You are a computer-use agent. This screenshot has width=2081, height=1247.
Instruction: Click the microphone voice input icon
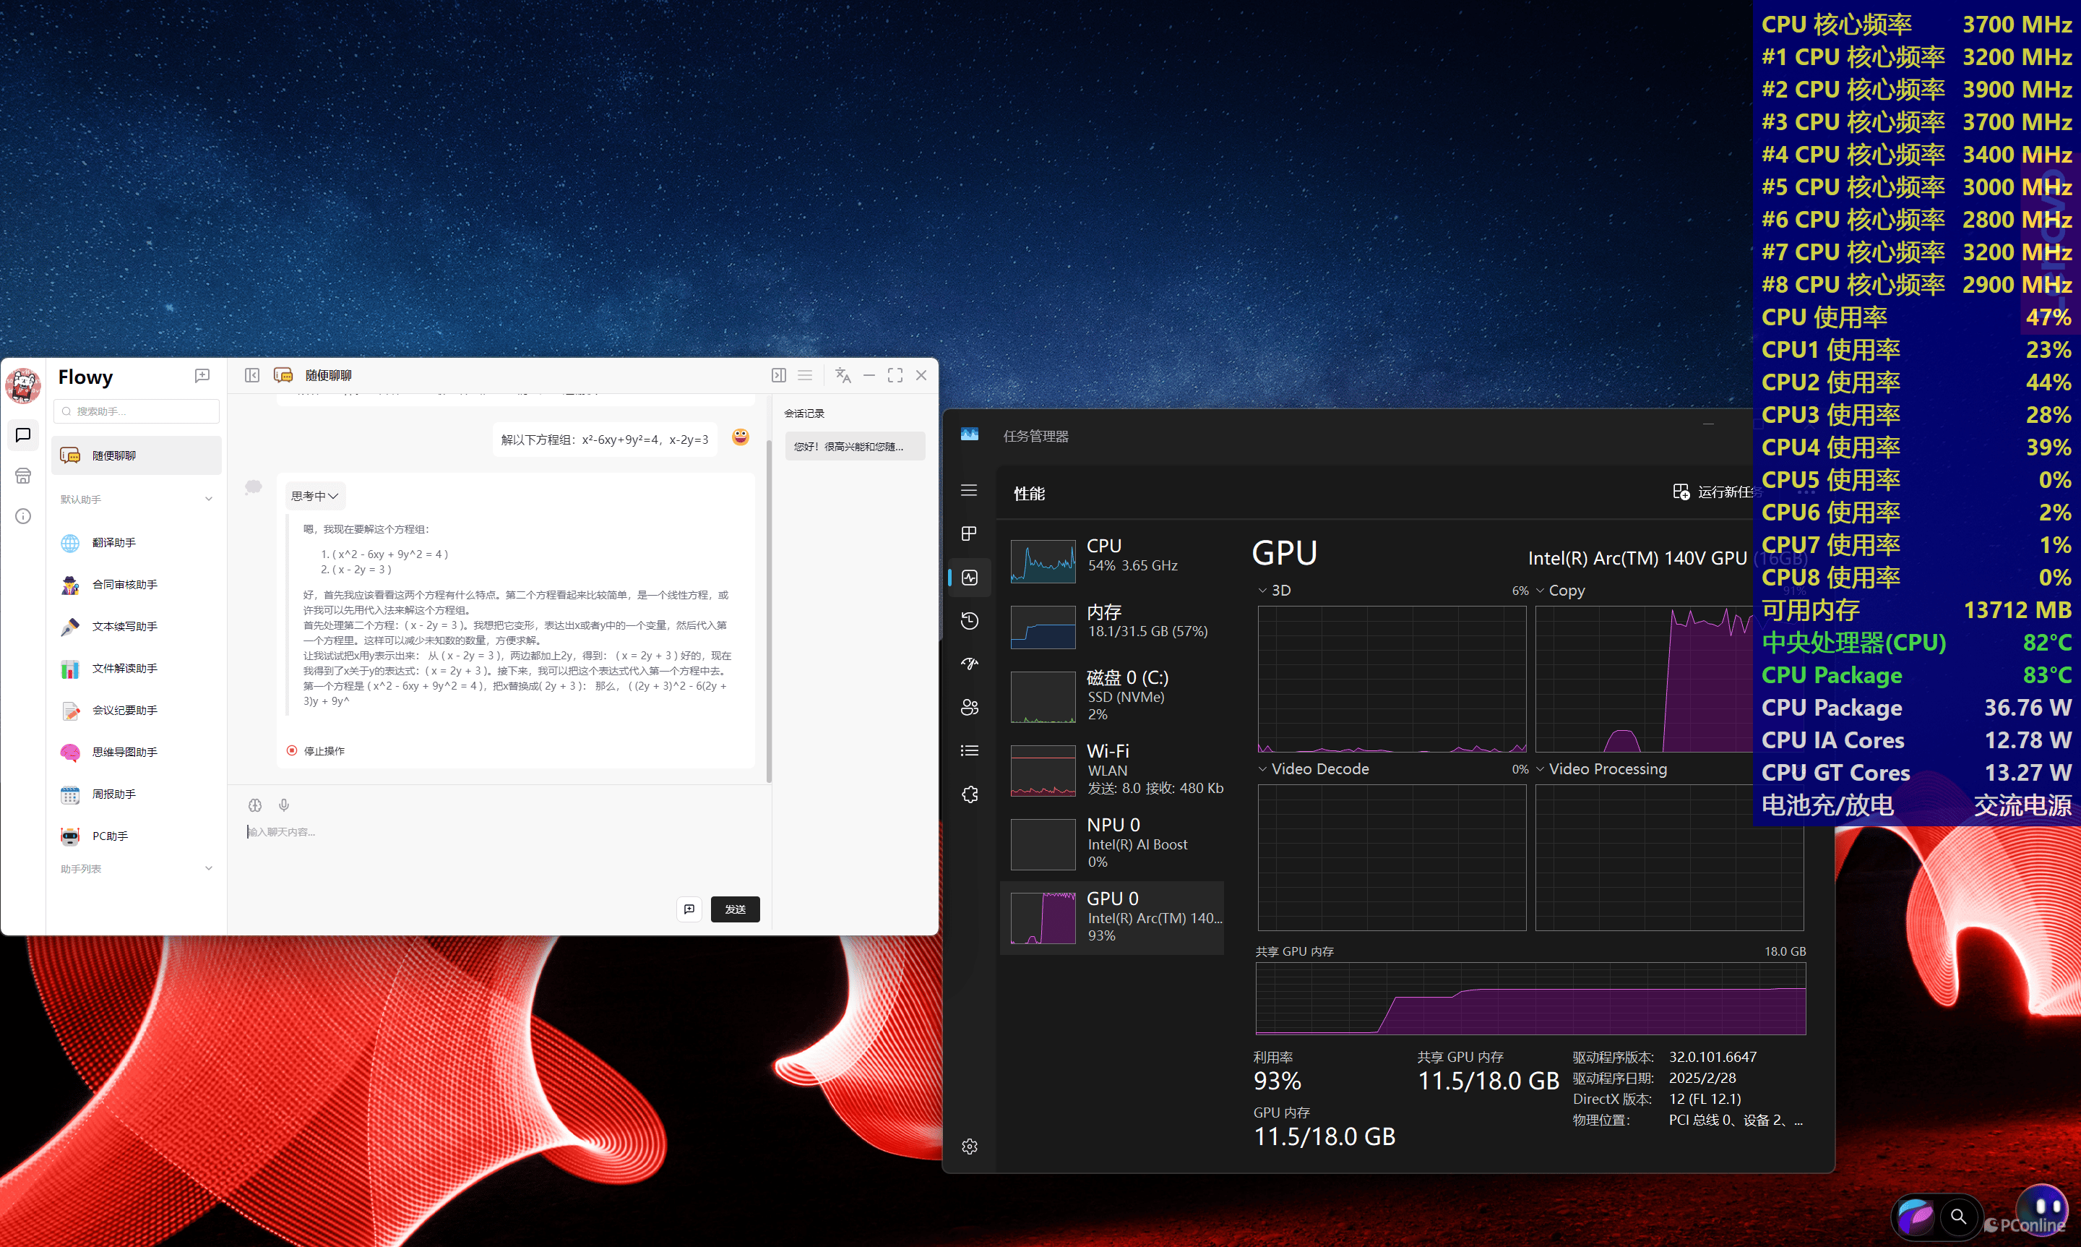[x=284, y=805]
